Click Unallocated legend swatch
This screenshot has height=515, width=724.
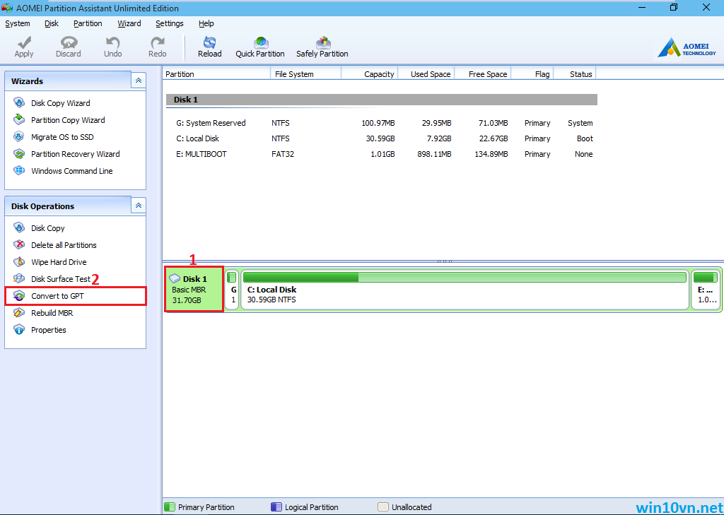tap(383, 507)
